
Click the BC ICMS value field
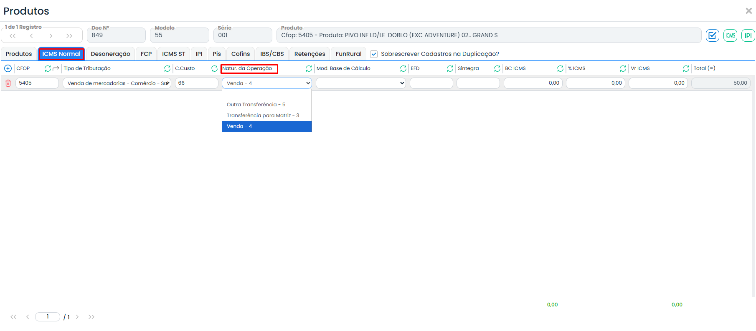(533, 83)
